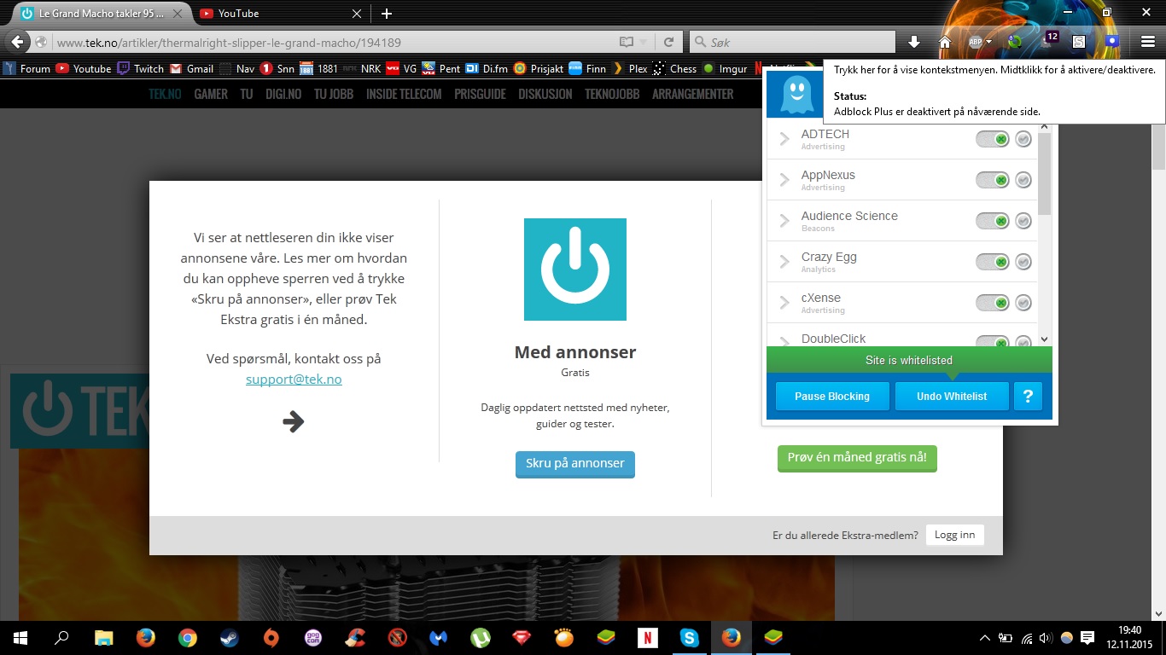Open a new tab with plus button
This screenshot has height=655, width=1166.
387,14
